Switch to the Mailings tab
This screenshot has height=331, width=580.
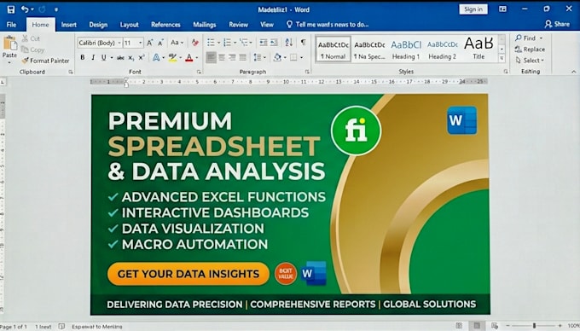coord(205,25)
